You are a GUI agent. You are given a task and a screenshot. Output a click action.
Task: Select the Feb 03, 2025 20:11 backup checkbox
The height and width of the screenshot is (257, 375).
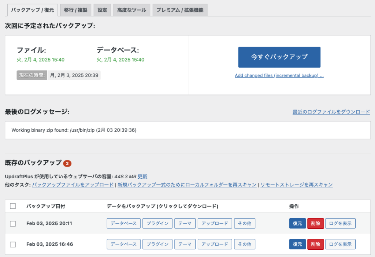(13, 223)
